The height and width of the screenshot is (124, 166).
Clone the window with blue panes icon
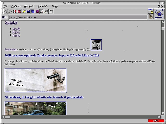click(33, 11)
